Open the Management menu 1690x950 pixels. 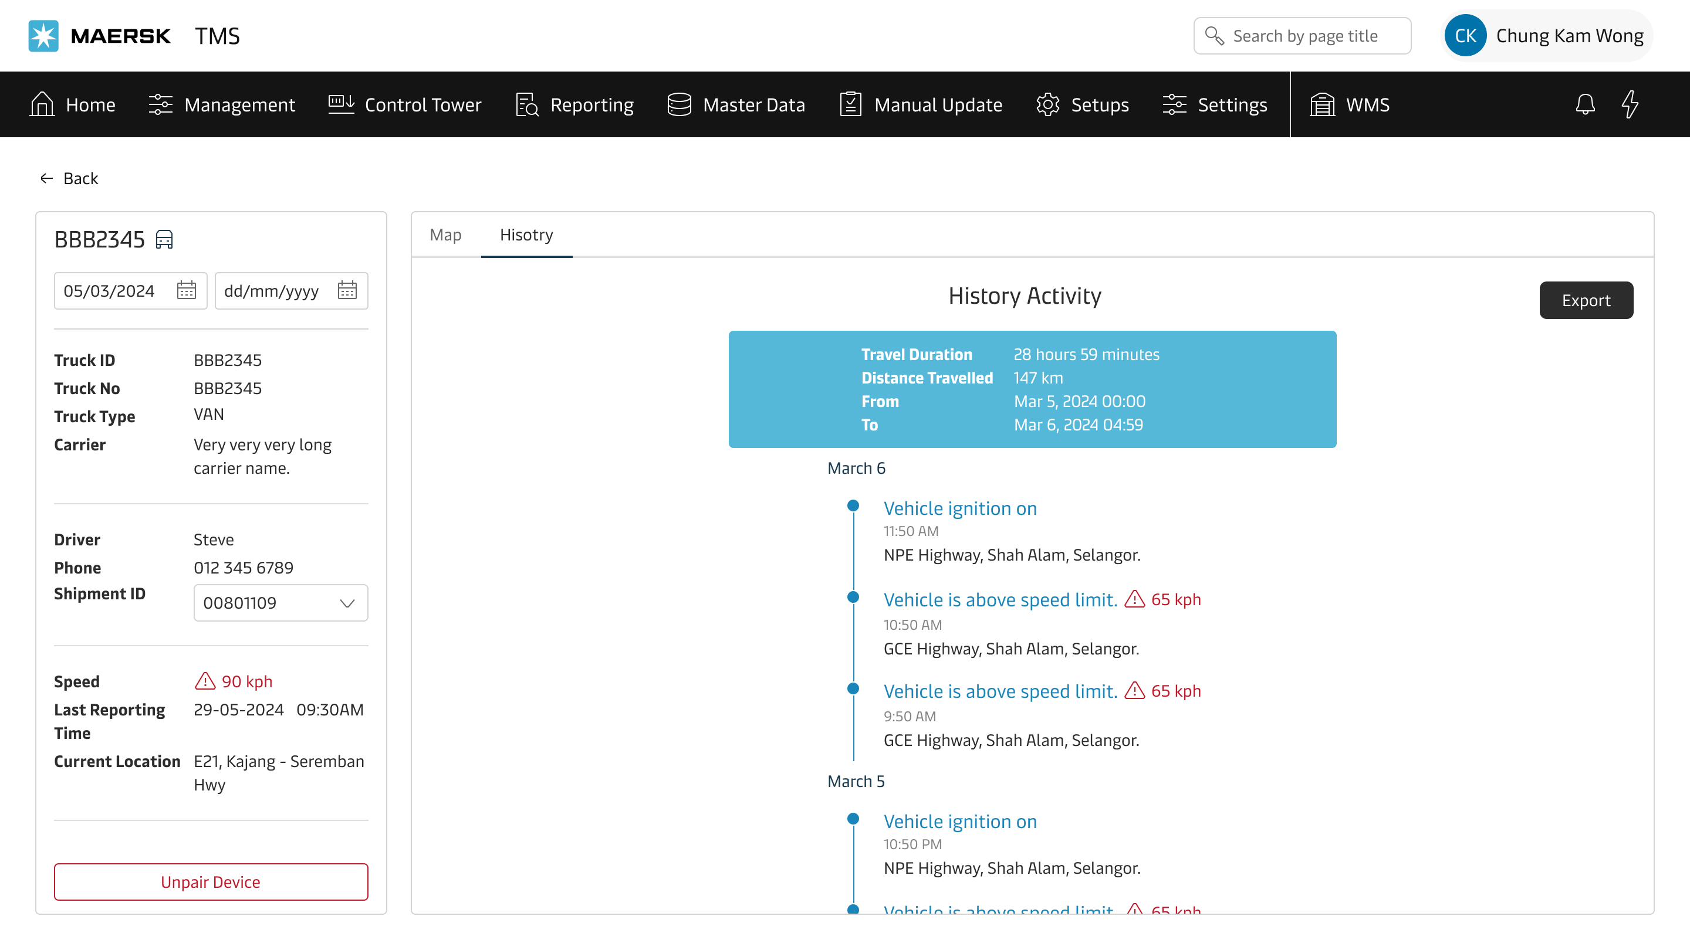[x=222, y=104]
